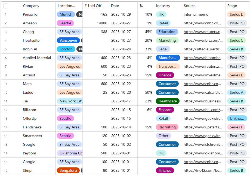Select the Series A stage tag for Ludeo
The height and width of the screenshot is (175, 250).
point(236,92)
